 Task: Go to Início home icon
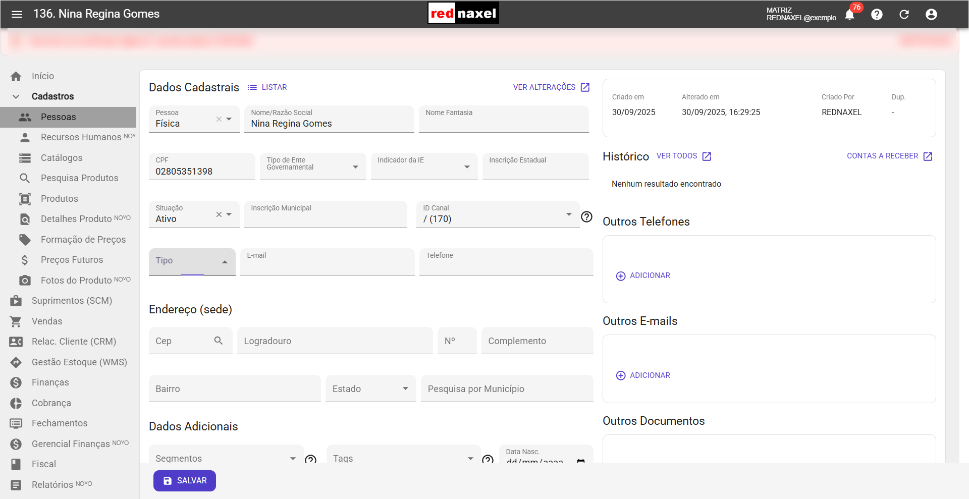(16, 76)
